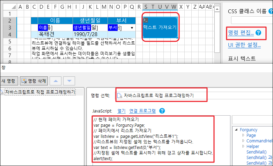The height and width of the screenshot is (166, 273).
Task: Open the 명령 선택 command type dropdown
Action: (161, 95)
